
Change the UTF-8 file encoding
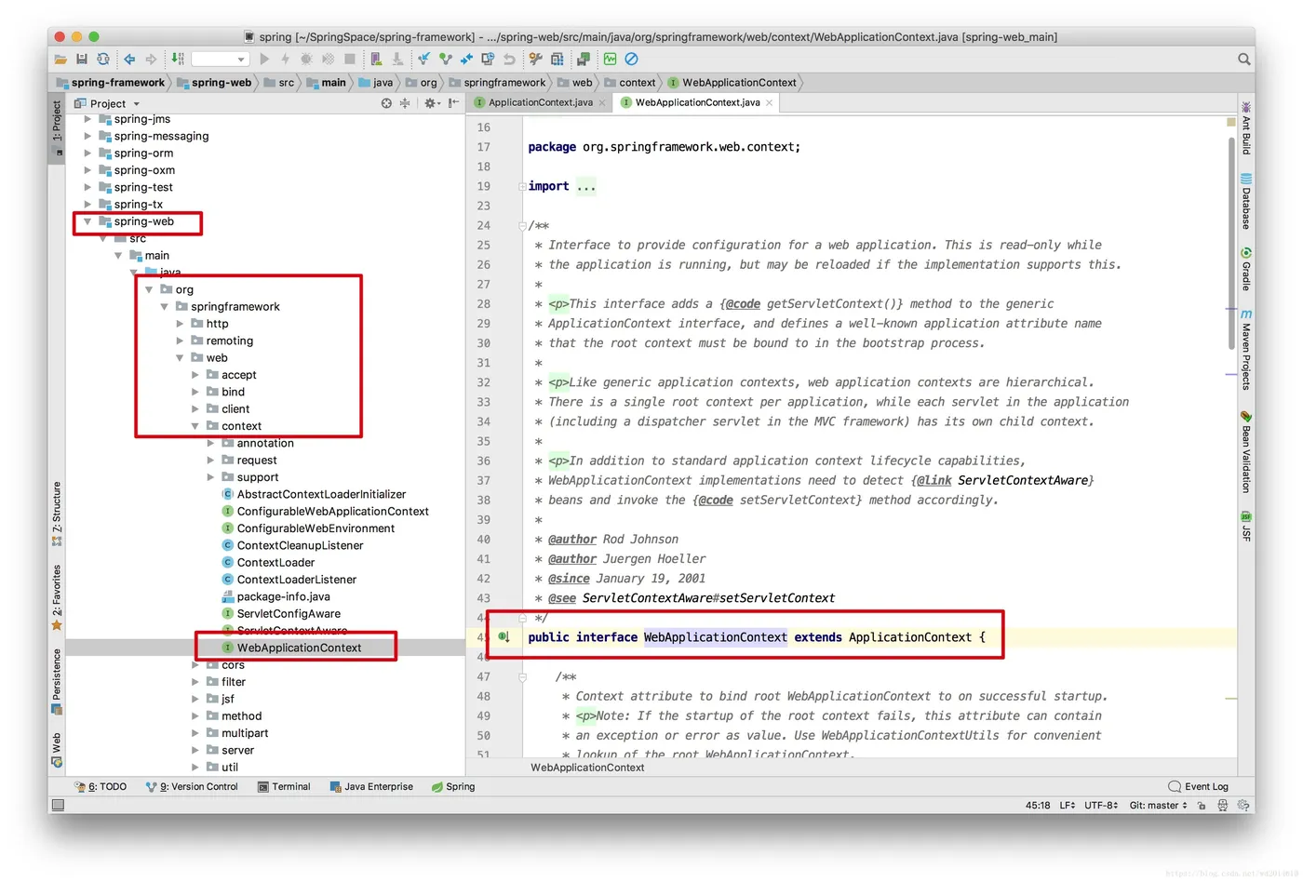[x=1101, y=806]
